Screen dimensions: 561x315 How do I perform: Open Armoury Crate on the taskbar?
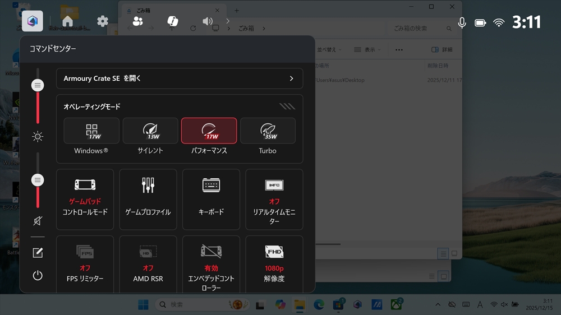[357, 305]
